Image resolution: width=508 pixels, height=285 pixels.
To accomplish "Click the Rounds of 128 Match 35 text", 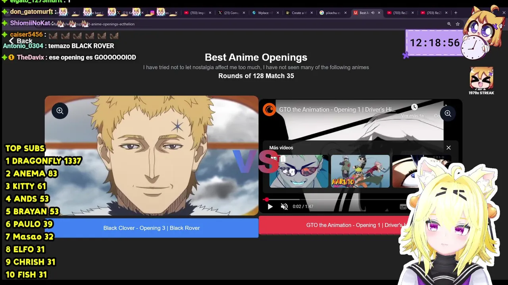I will (x=256, y=76).
